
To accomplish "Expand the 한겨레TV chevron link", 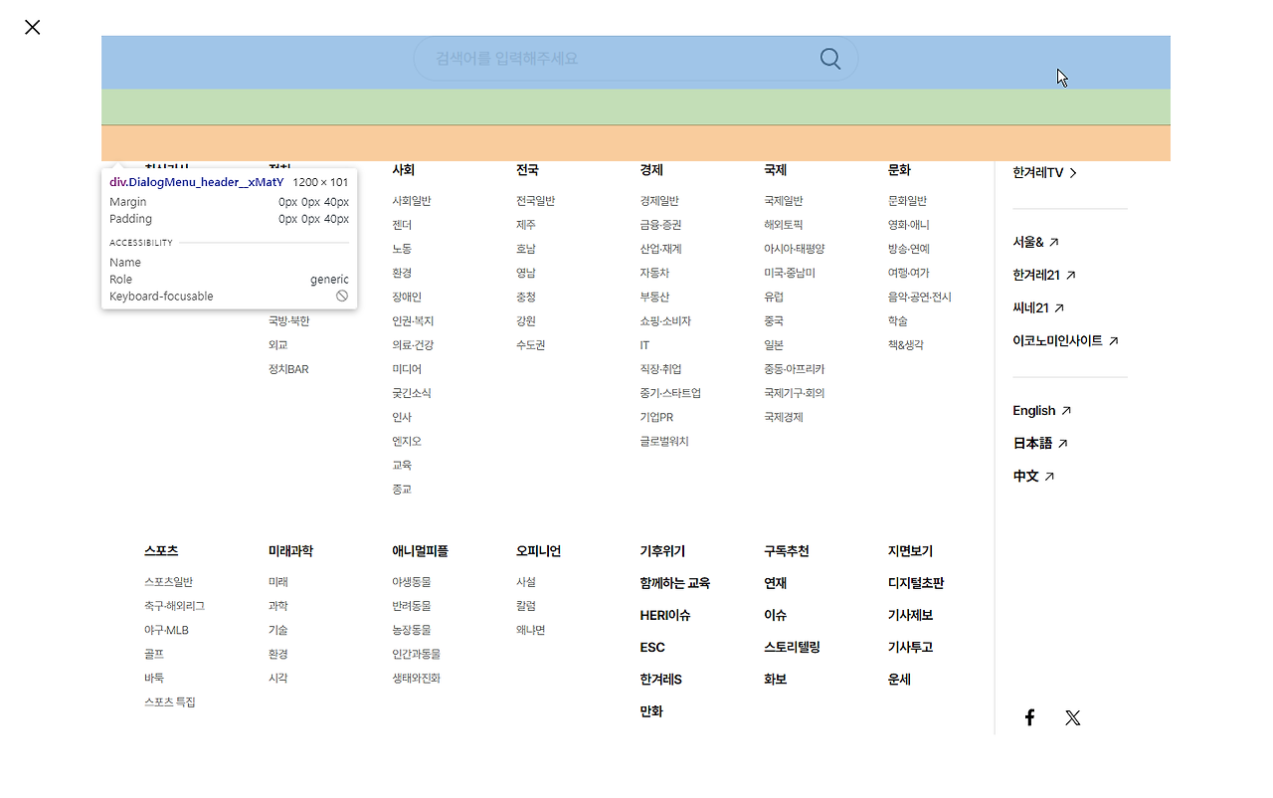I will (x=1045, y=173).
